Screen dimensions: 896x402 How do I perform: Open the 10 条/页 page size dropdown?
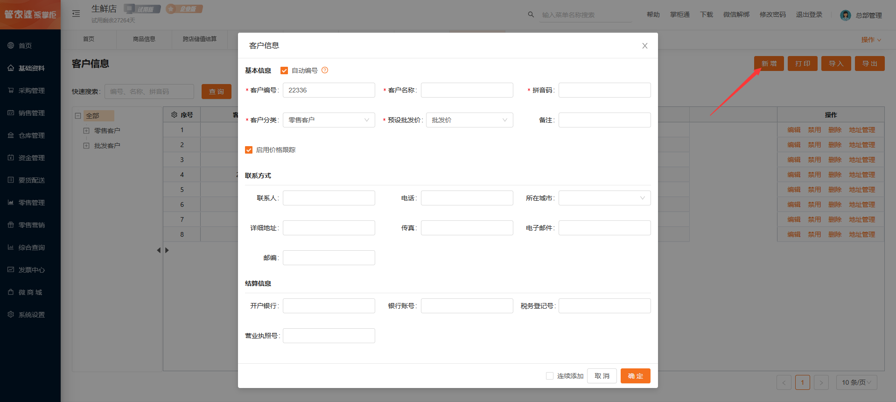857,382
